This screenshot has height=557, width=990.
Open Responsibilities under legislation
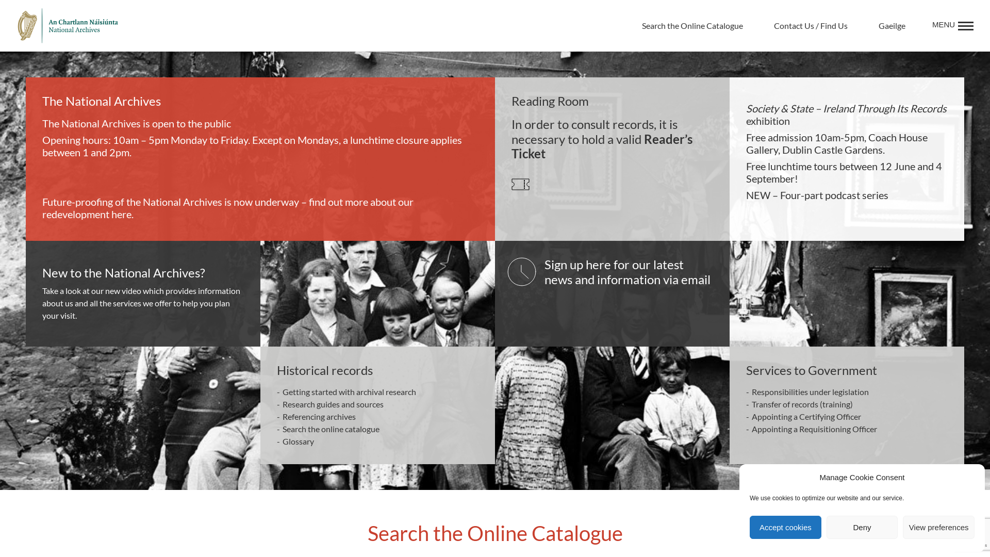[x=810, y=392]
